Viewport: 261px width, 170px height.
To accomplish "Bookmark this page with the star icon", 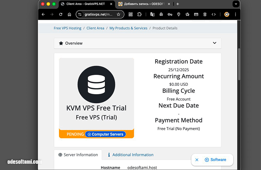I will [118, 15].
